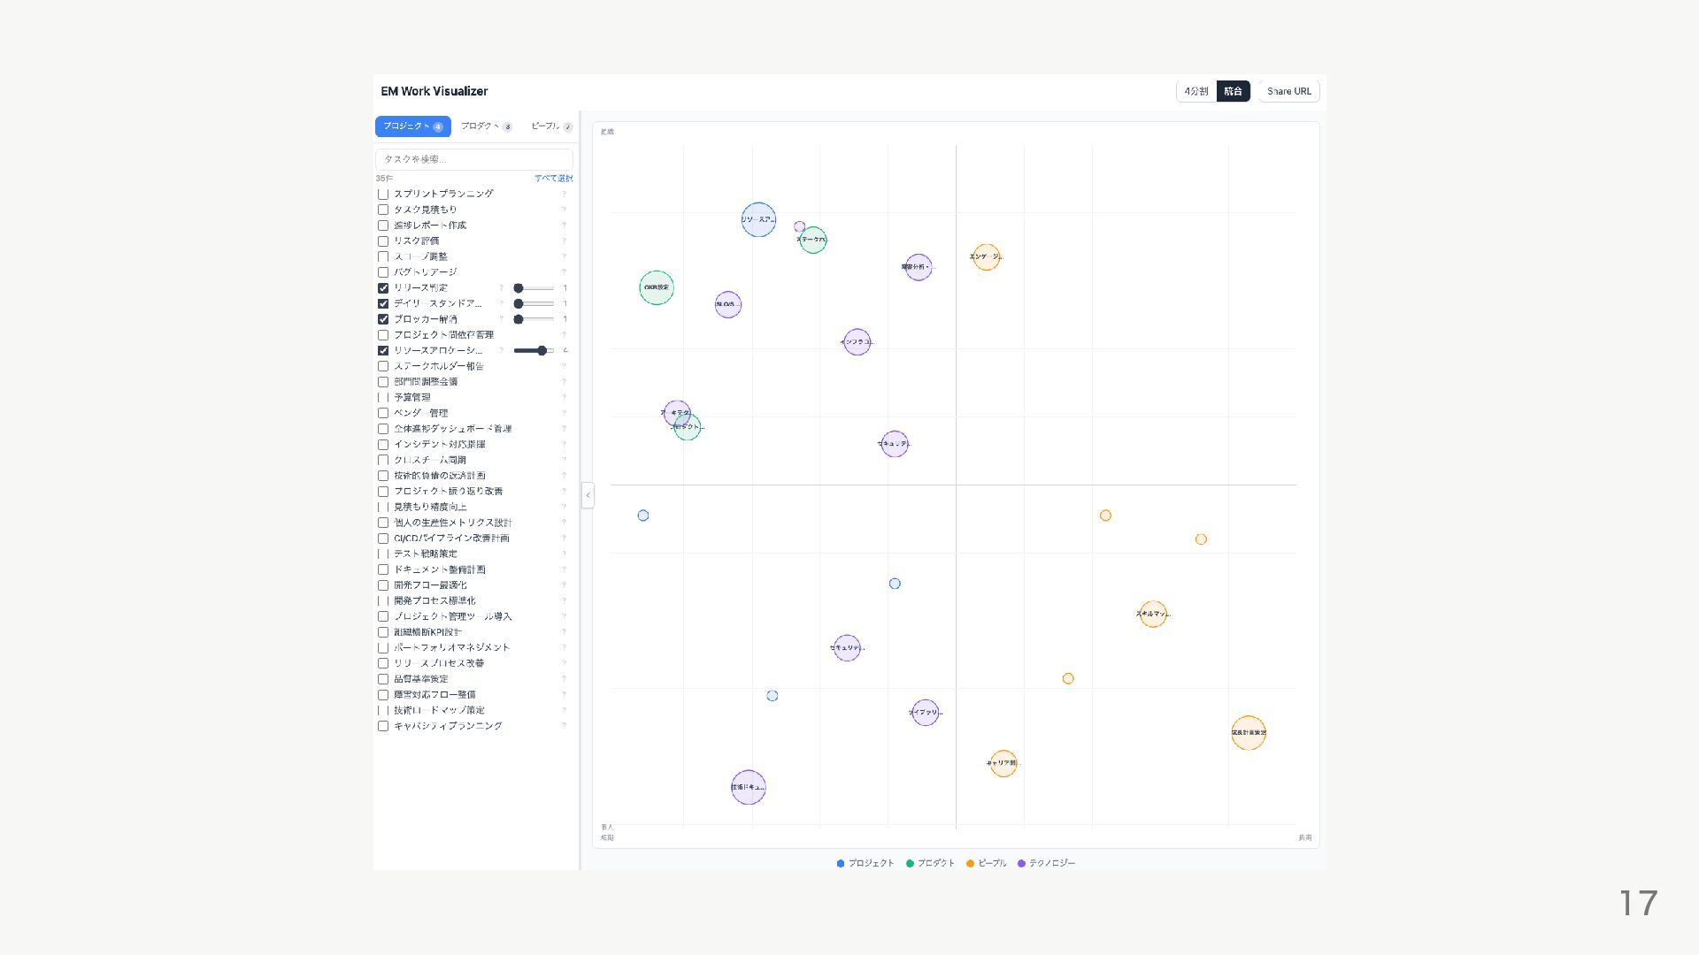Click the orange エンゲージ... bubble

pyautogui.click(x=986, y=257)
